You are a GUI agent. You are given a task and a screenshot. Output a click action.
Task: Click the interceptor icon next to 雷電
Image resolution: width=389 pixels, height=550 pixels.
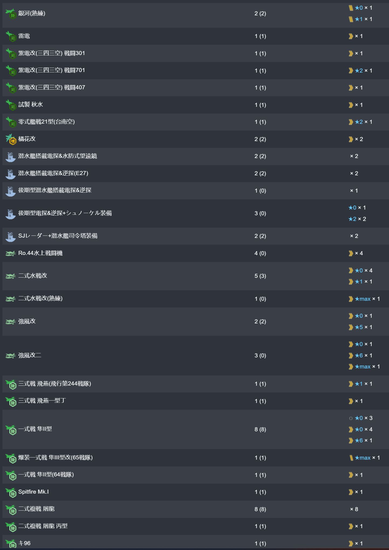point(11,36)
